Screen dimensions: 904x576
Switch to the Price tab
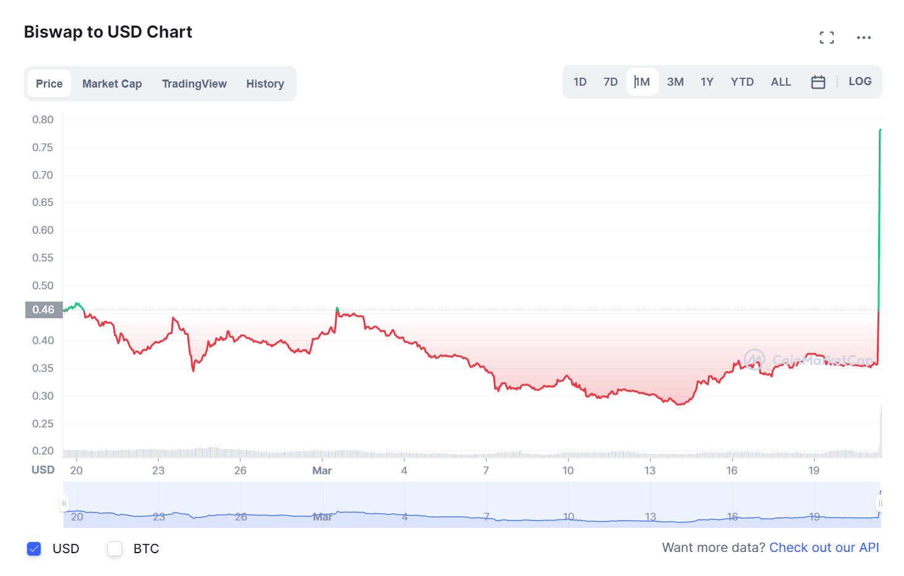point(49,83)
